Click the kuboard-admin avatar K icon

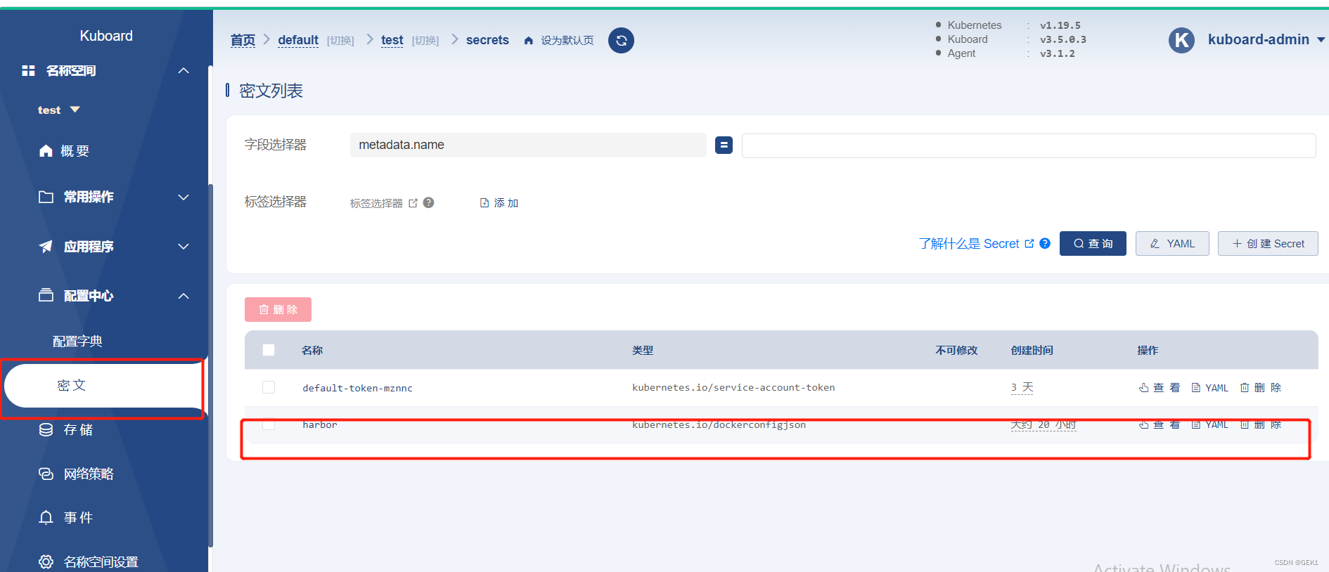[x=1181, y=40]
